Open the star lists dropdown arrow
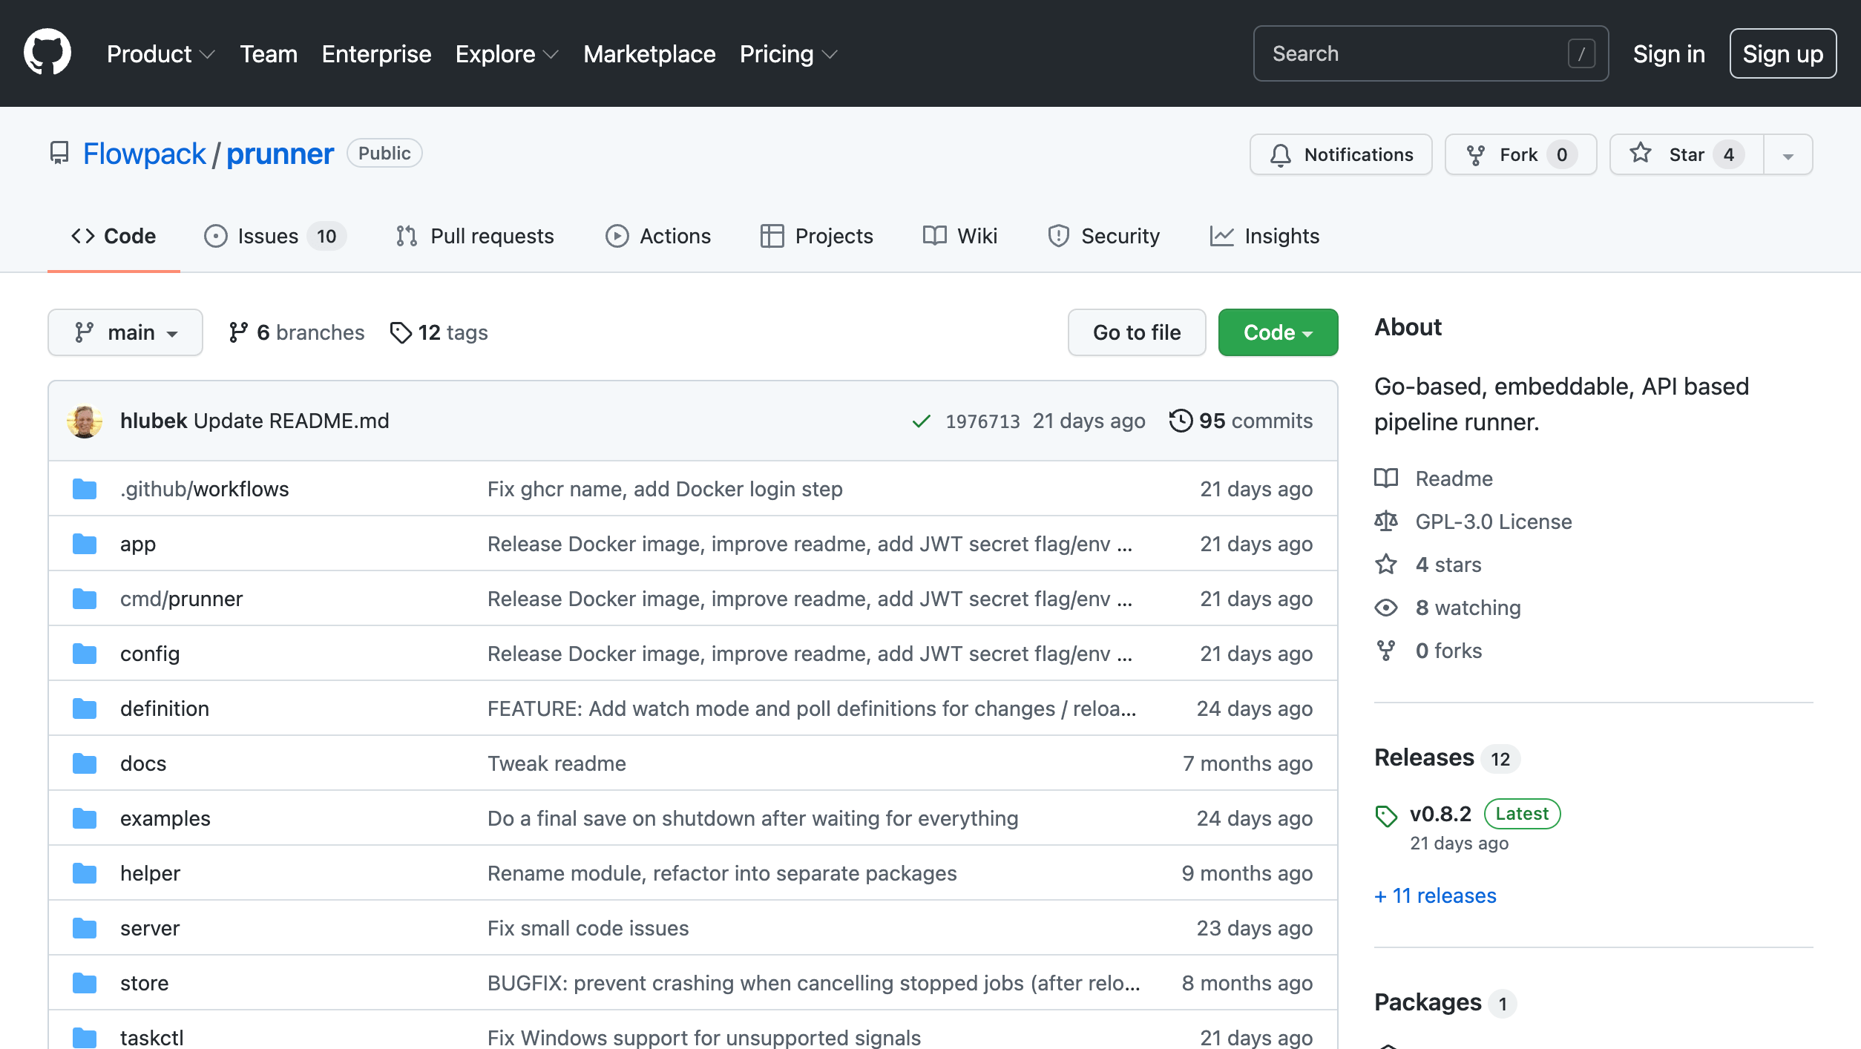Image resolution: width=1861 pixels, height=1049 pixels. [1788, 155]
